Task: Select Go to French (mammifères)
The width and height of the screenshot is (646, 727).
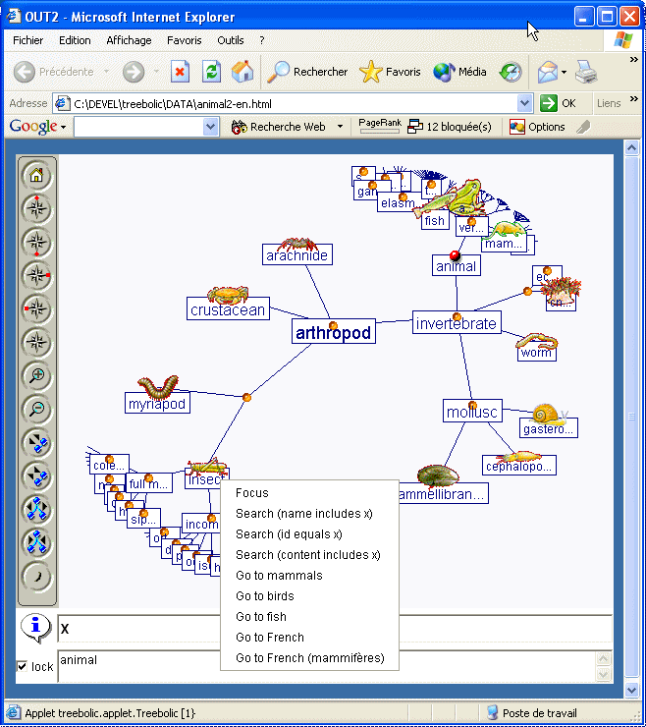Action: point(309,658)
